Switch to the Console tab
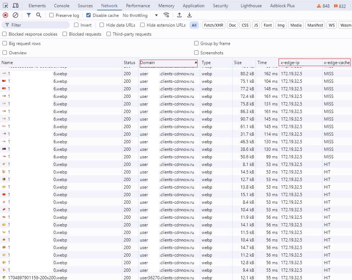352x280 pixels. click(62, 6)
